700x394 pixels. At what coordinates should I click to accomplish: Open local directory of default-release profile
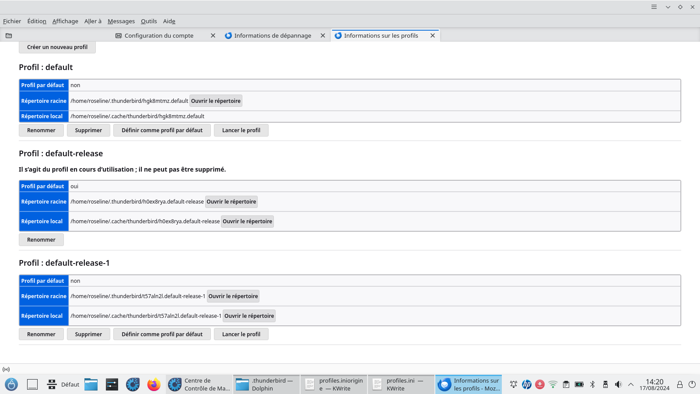tap(247, 222)
